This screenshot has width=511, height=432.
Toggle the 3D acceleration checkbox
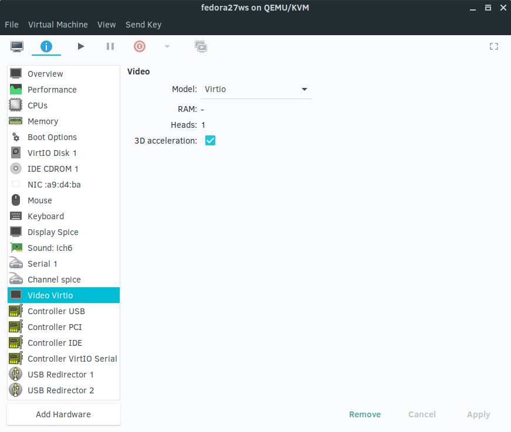click(x=210, y=141)
